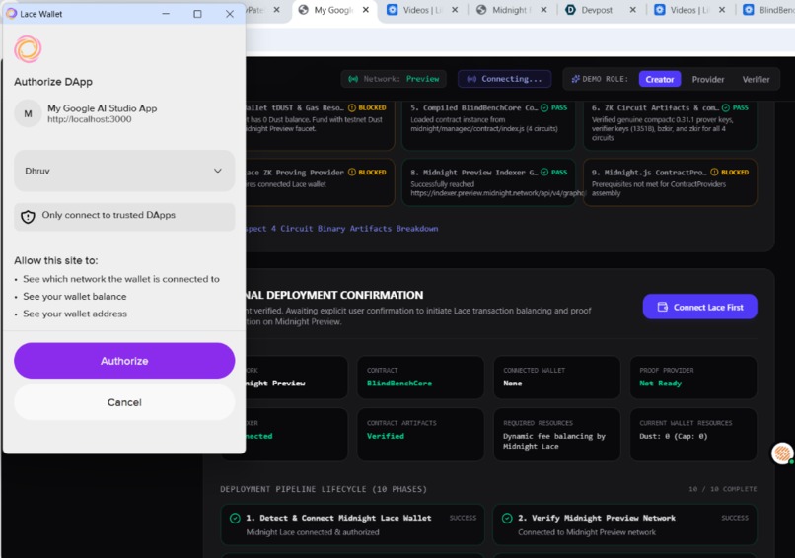Select the Provider demo role
Viewport: 795px width, 558px height.
tap(708, 79)
